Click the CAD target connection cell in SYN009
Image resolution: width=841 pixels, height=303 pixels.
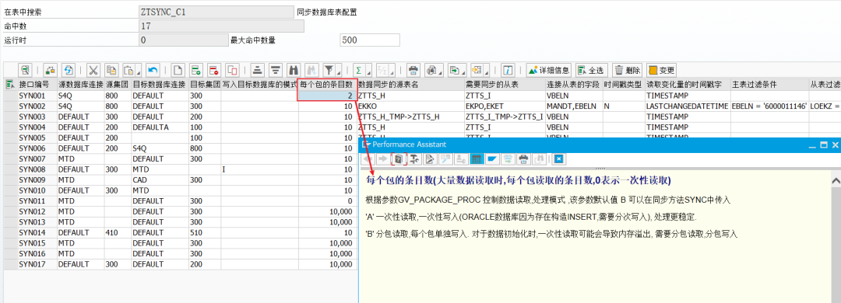[x=160, y=180]
